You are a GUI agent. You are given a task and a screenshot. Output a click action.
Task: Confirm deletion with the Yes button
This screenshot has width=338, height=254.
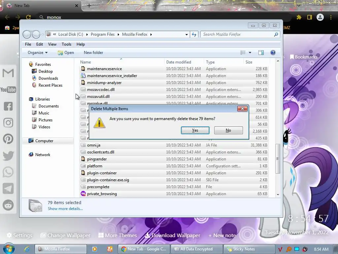pyautogui.click(x=195, y=130)
